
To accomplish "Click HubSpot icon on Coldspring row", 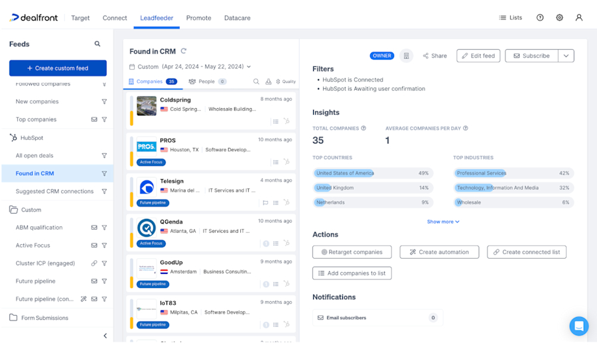I will pos(287,121).
